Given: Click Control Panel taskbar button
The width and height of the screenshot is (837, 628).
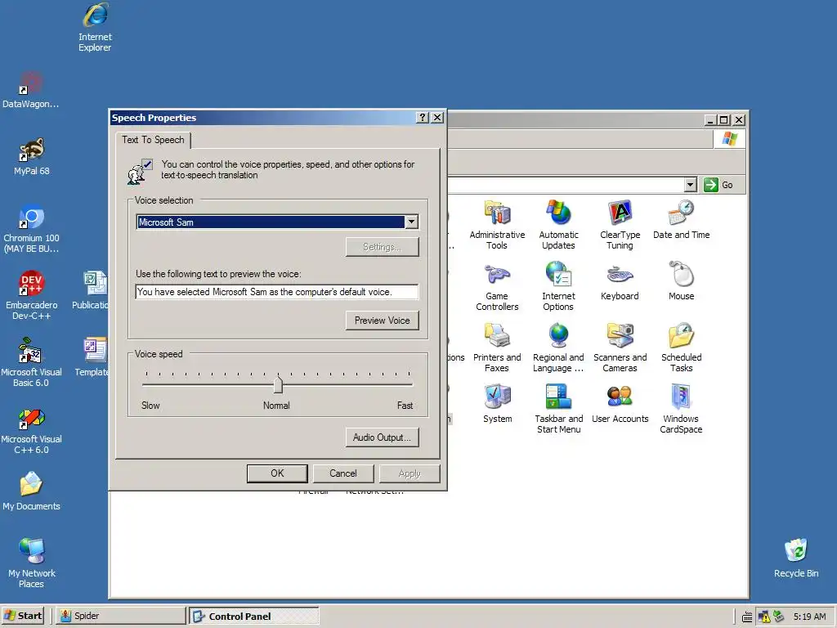Looking at the screenshot, I should 254,616.
